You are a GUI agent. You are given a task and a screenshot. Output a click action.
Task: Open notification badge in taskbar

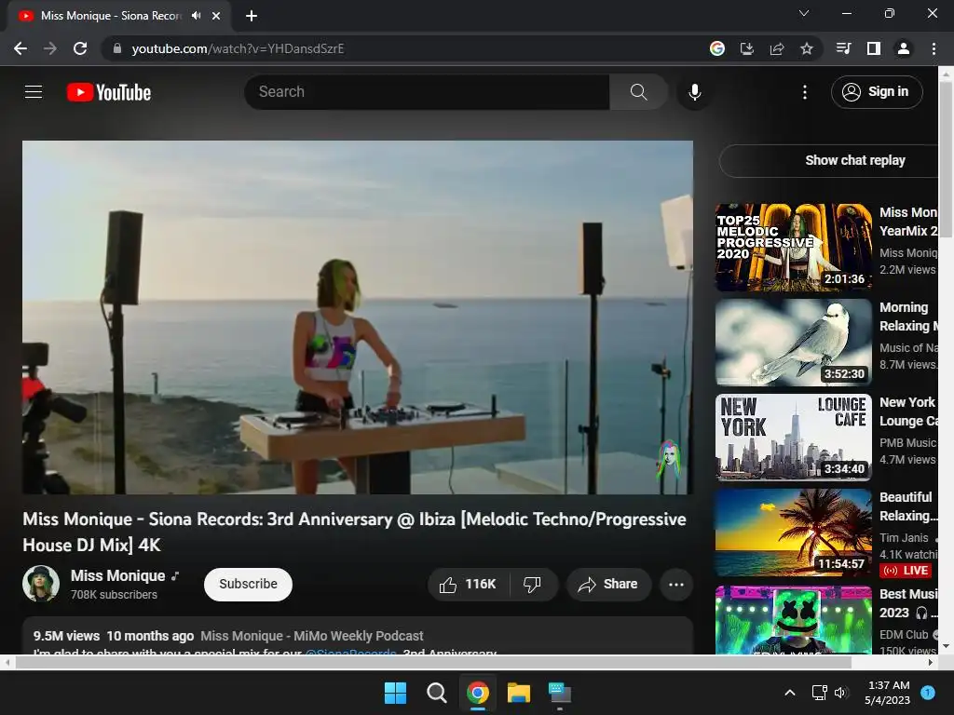coord(928,693)
